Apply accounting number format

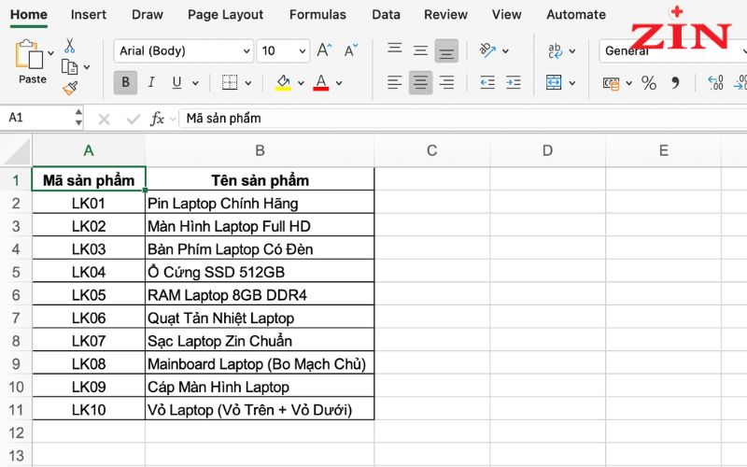[x=612, y=83]
